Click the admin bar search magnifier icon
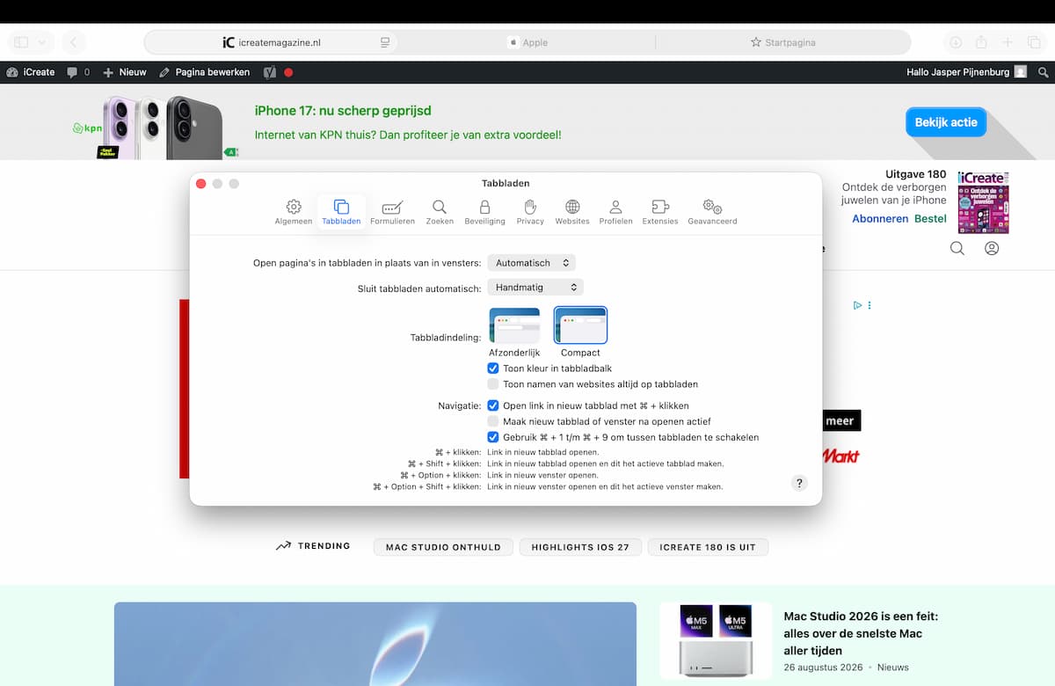Screen dimensions: 1055x686 [1044, 72]
